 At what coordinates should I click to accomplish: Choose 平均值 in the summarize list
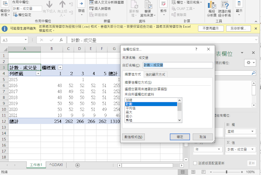click(x=151, y=108)
